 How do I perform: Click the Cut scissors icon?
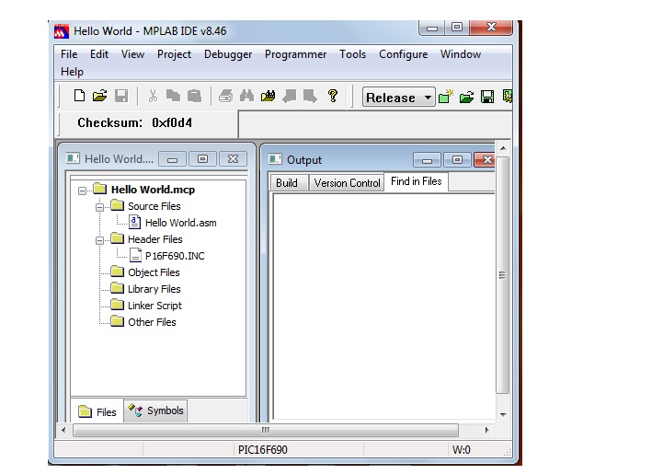click(153, 96)
